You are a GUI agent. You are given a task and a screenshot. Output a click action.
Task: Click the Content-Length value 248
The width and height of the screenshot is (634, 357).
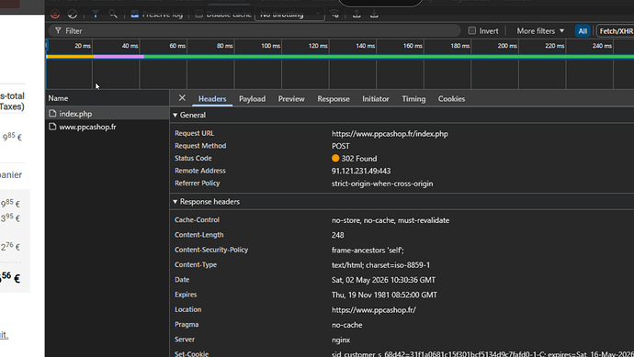pyautogui.click(x=337, y=235)
